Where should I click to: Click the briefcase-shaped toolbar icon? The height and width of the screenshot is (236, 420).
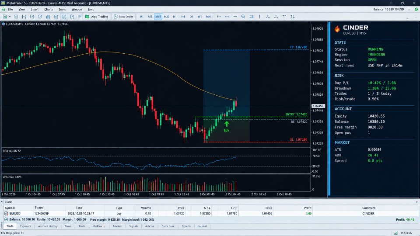point(48,17)
